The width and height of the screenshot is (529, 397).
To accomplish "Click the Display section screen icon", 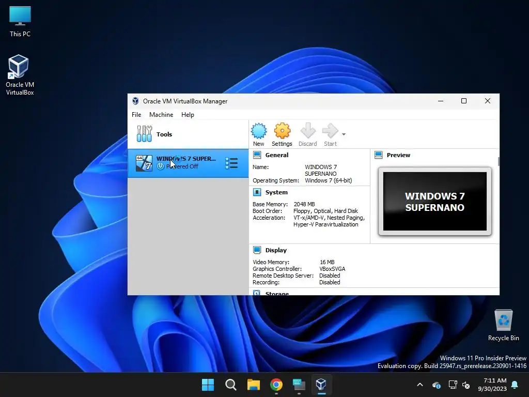I will coord(257,250).
